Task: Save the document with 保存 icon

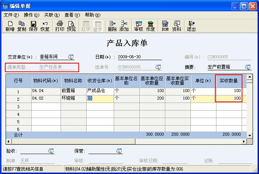Action: (34, 26)
